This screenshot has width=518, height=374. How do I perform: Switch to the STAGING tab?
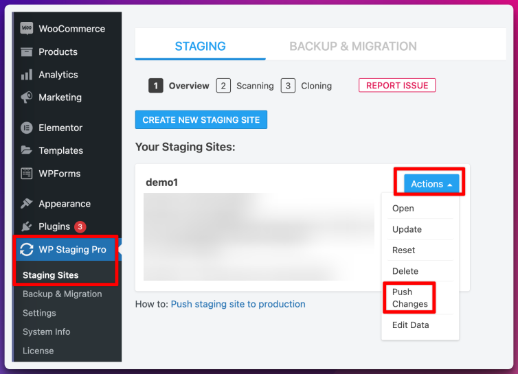click(x=200, y=46)
